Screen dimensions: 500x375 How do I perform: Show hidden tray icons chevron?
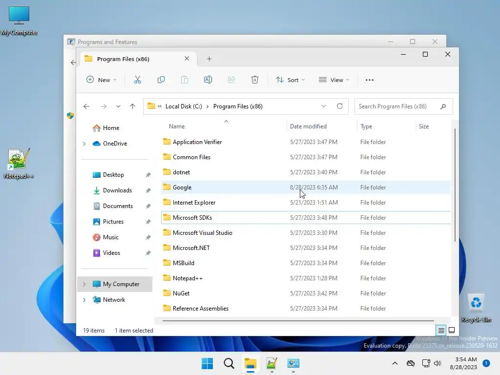395,363
